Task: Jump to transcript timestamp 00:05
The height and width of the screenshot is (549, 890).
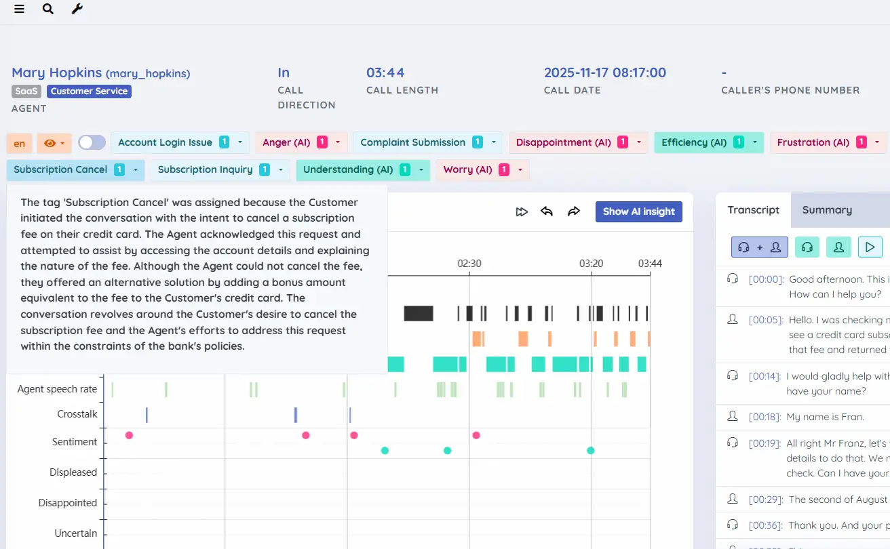Action: click(x=767, y=320)
